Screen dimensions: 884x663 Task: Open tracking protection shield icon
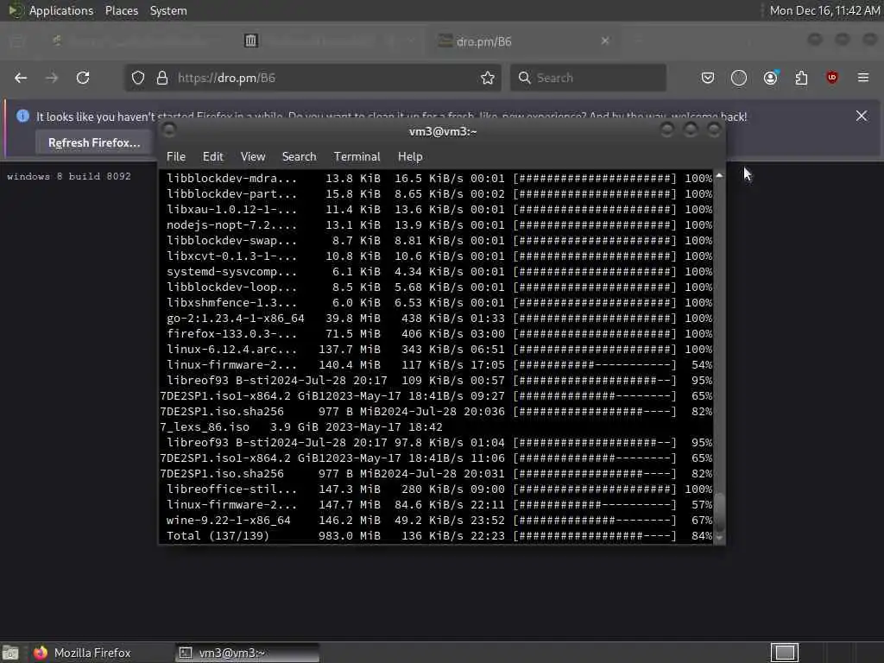[138, 78]
